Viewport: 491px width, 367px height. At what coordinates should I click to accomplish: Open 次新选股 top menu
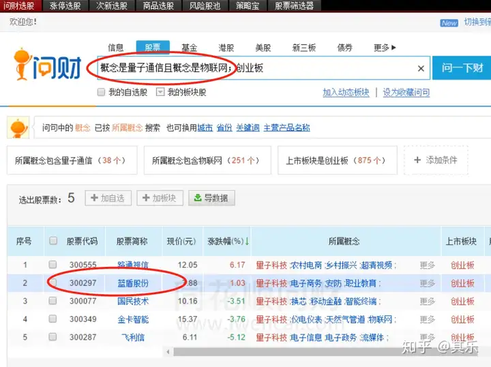112,5
